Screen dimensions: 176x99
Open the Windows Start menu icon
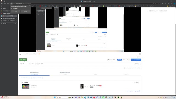pyautogui.click(x=54, y=97)
